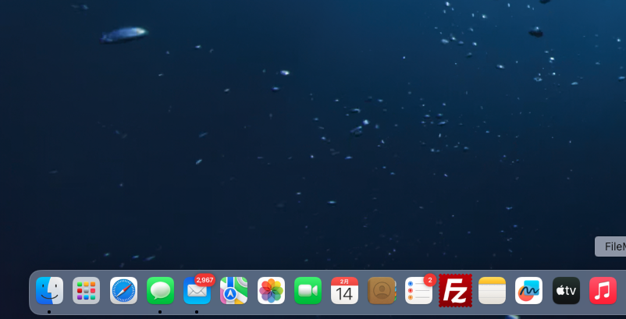Click the red Reminders badge showing 2
Image resolution: width=626 pixels, height=319 pixels.
(430, 279)
